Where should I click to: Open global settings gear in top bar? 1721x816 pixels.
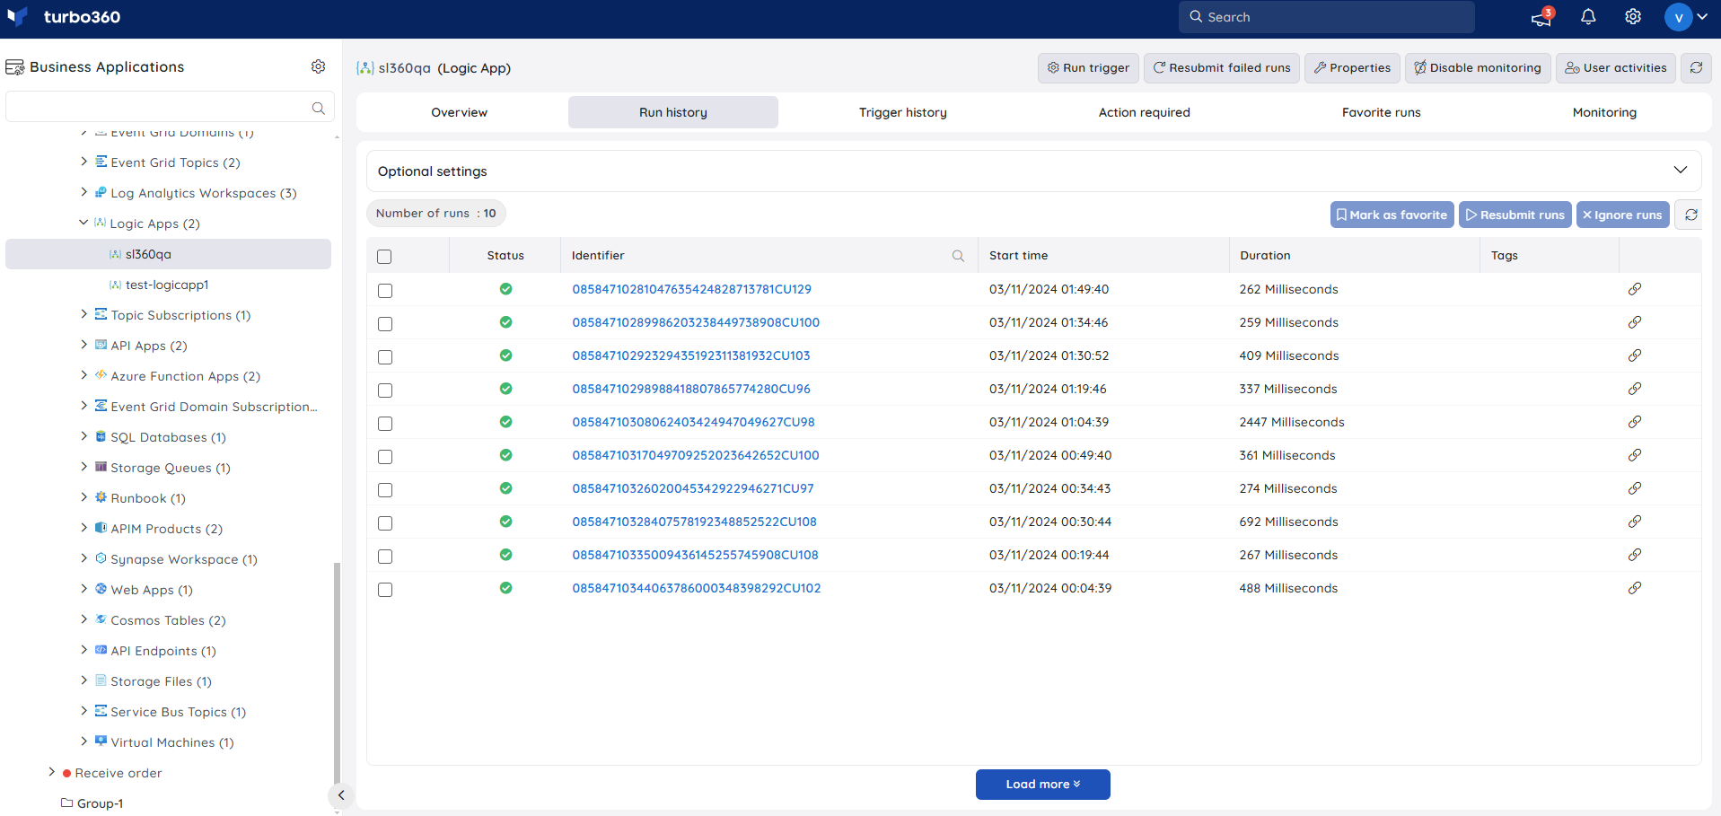click(1633, 17)
